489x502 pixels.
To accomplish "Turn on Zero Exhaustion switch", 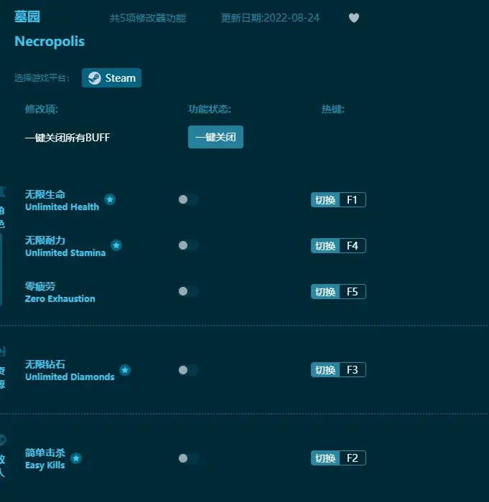I will click(188, 291).
